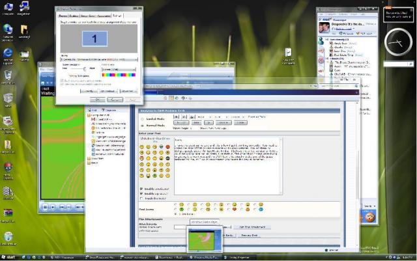Click the Windows Start button

8,257
